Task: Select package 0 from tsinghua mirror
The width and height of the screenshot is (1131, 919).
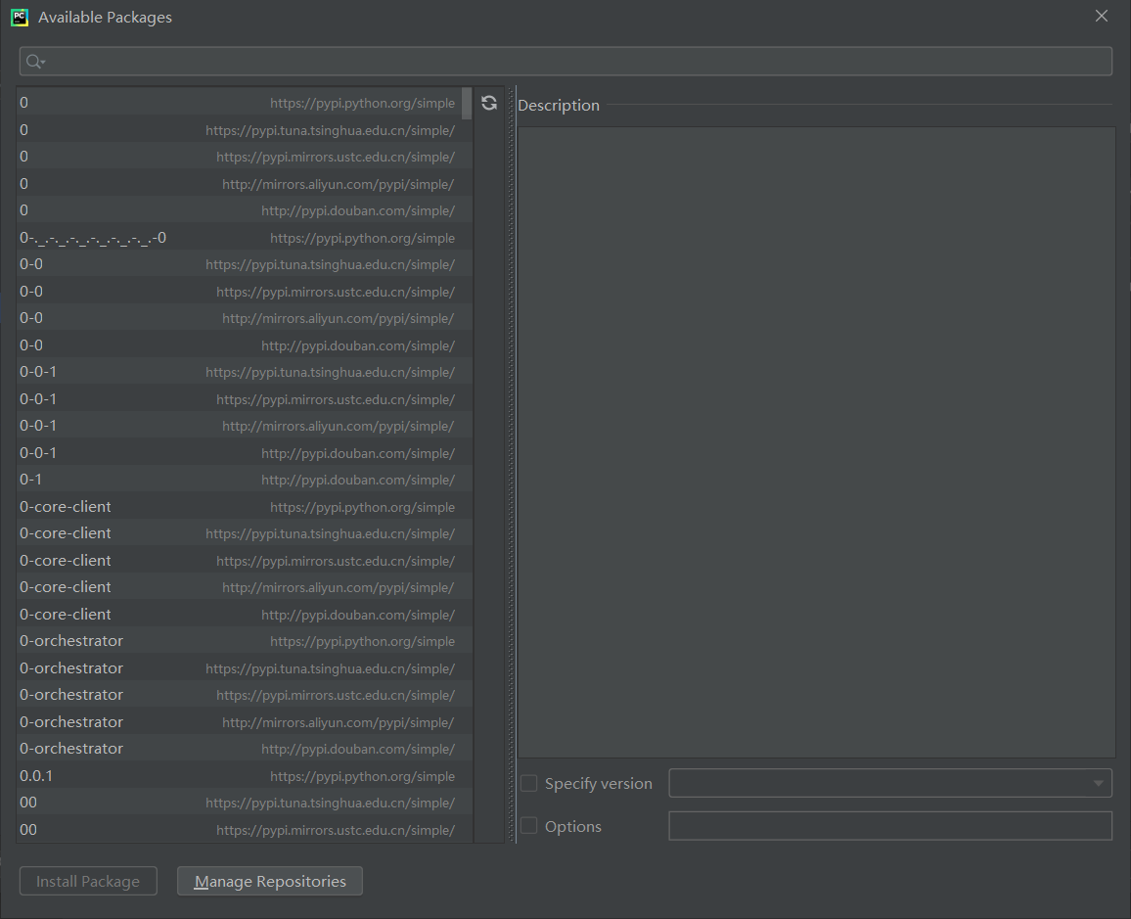Action: pos(245,130)
